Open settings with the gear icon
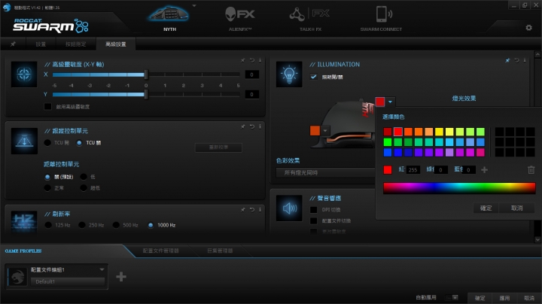 click(529, 28)
